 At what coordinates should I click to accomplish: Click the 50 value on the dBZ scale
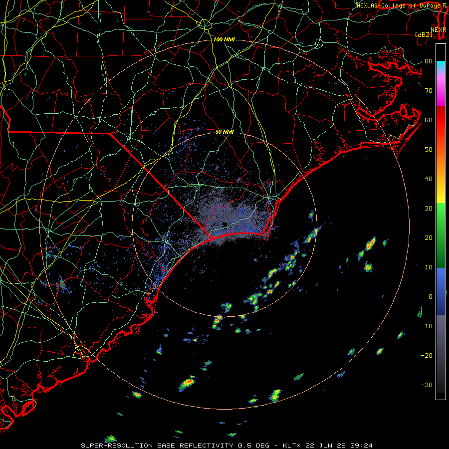click(x=429, y=150)
